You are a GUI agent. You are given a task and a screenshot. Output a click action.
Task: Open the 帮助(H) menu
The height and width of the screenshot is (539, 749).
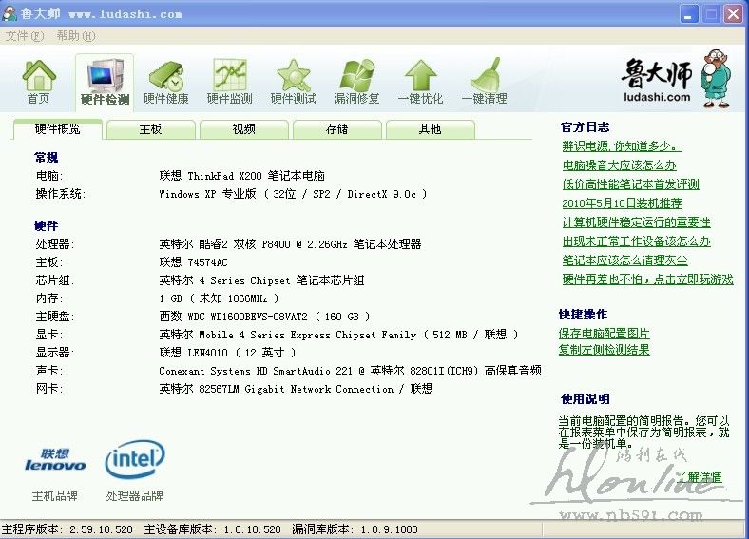coord(75,36)
